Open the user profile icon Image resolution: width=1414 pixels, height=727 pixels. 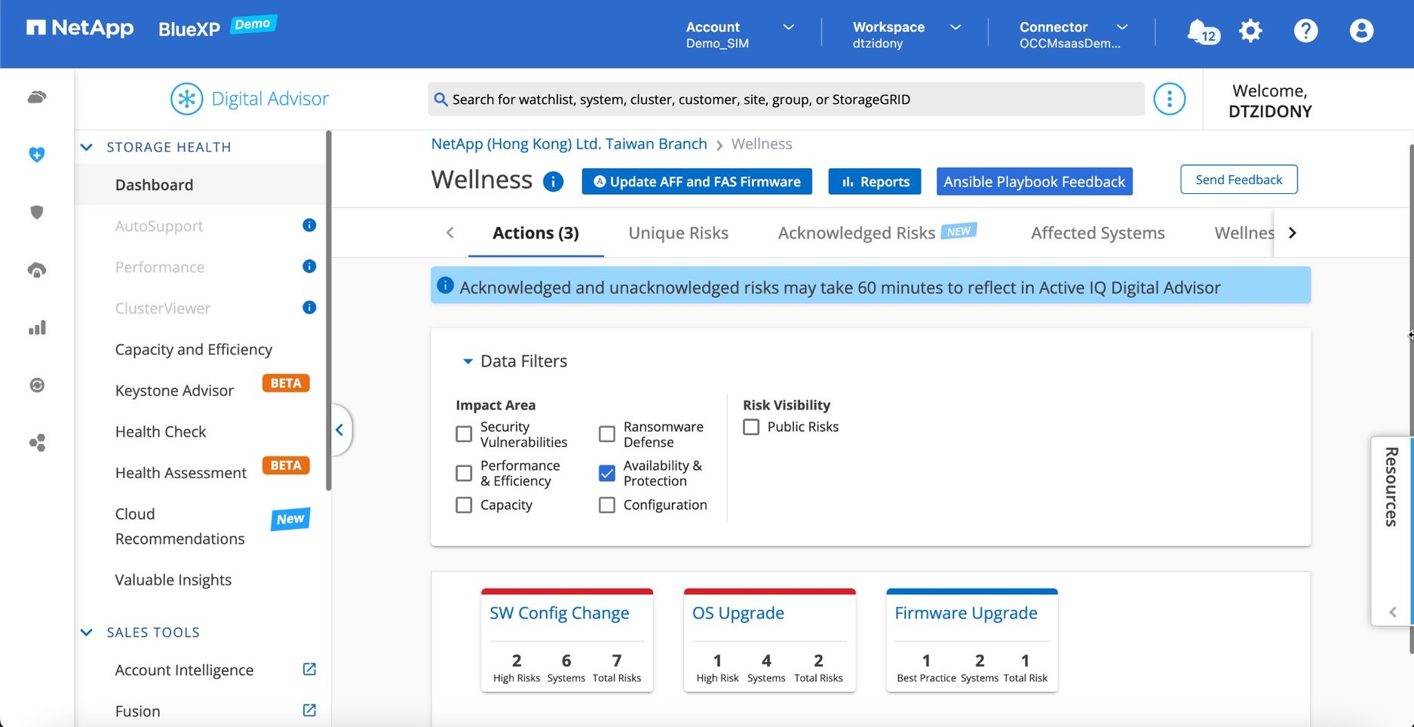tap(1361, 31)
